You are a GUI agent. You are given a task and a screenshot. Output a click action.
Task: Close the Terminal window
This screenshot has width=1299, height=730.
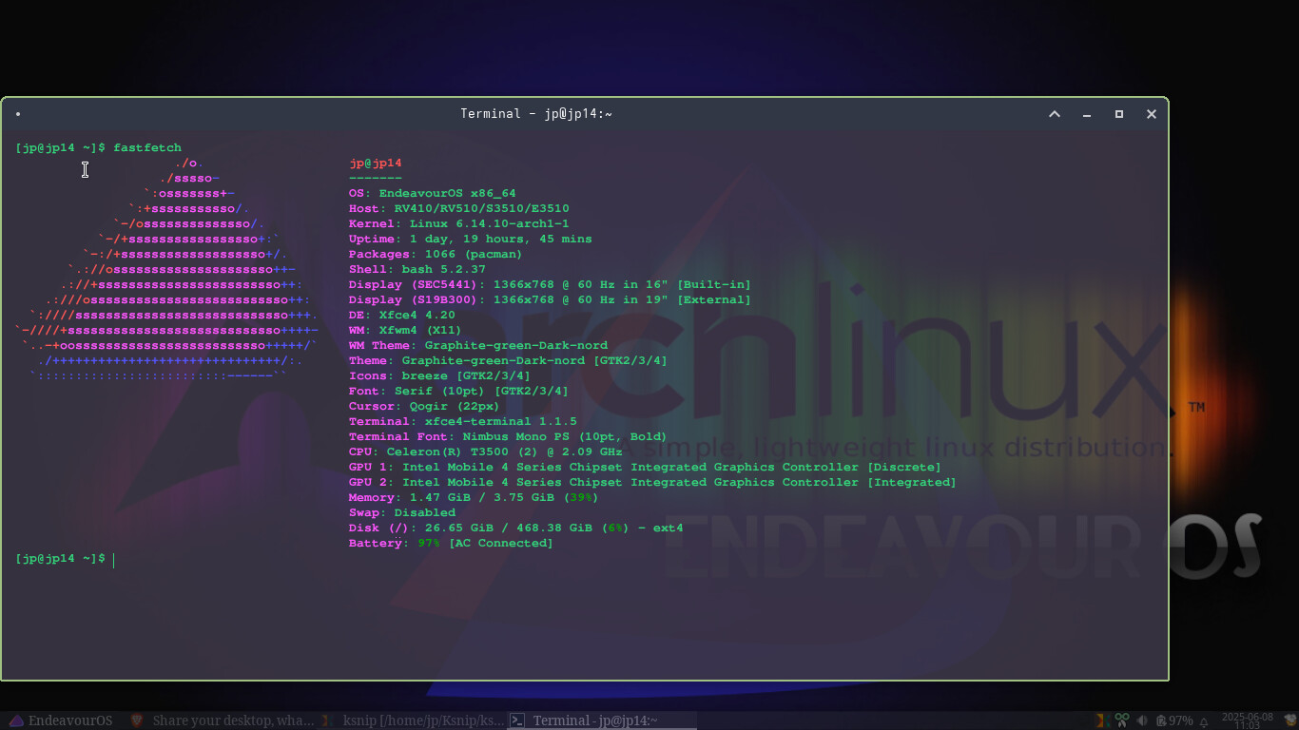pos(1152,114)
